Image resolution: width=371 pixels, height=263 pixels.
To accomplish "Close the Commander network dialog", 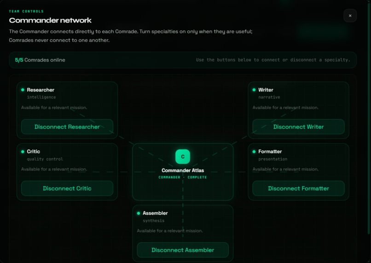I will click(x=350, y=16).
